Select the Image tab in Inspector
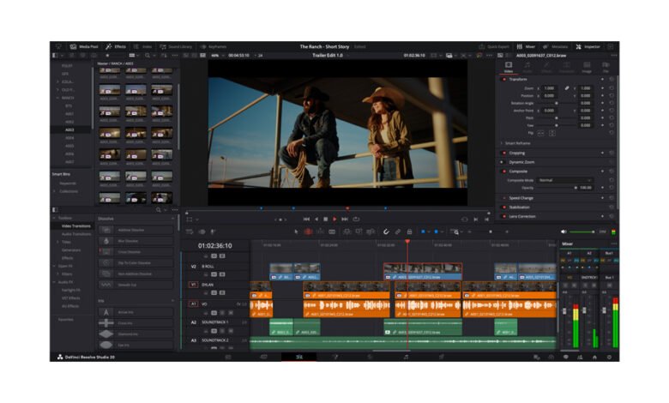 tap(587, 67)
